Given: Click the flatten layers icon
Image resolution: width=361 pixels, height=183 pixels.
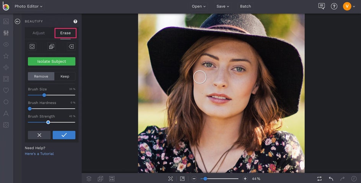Looking at the screenshot, I should (100, 179).
